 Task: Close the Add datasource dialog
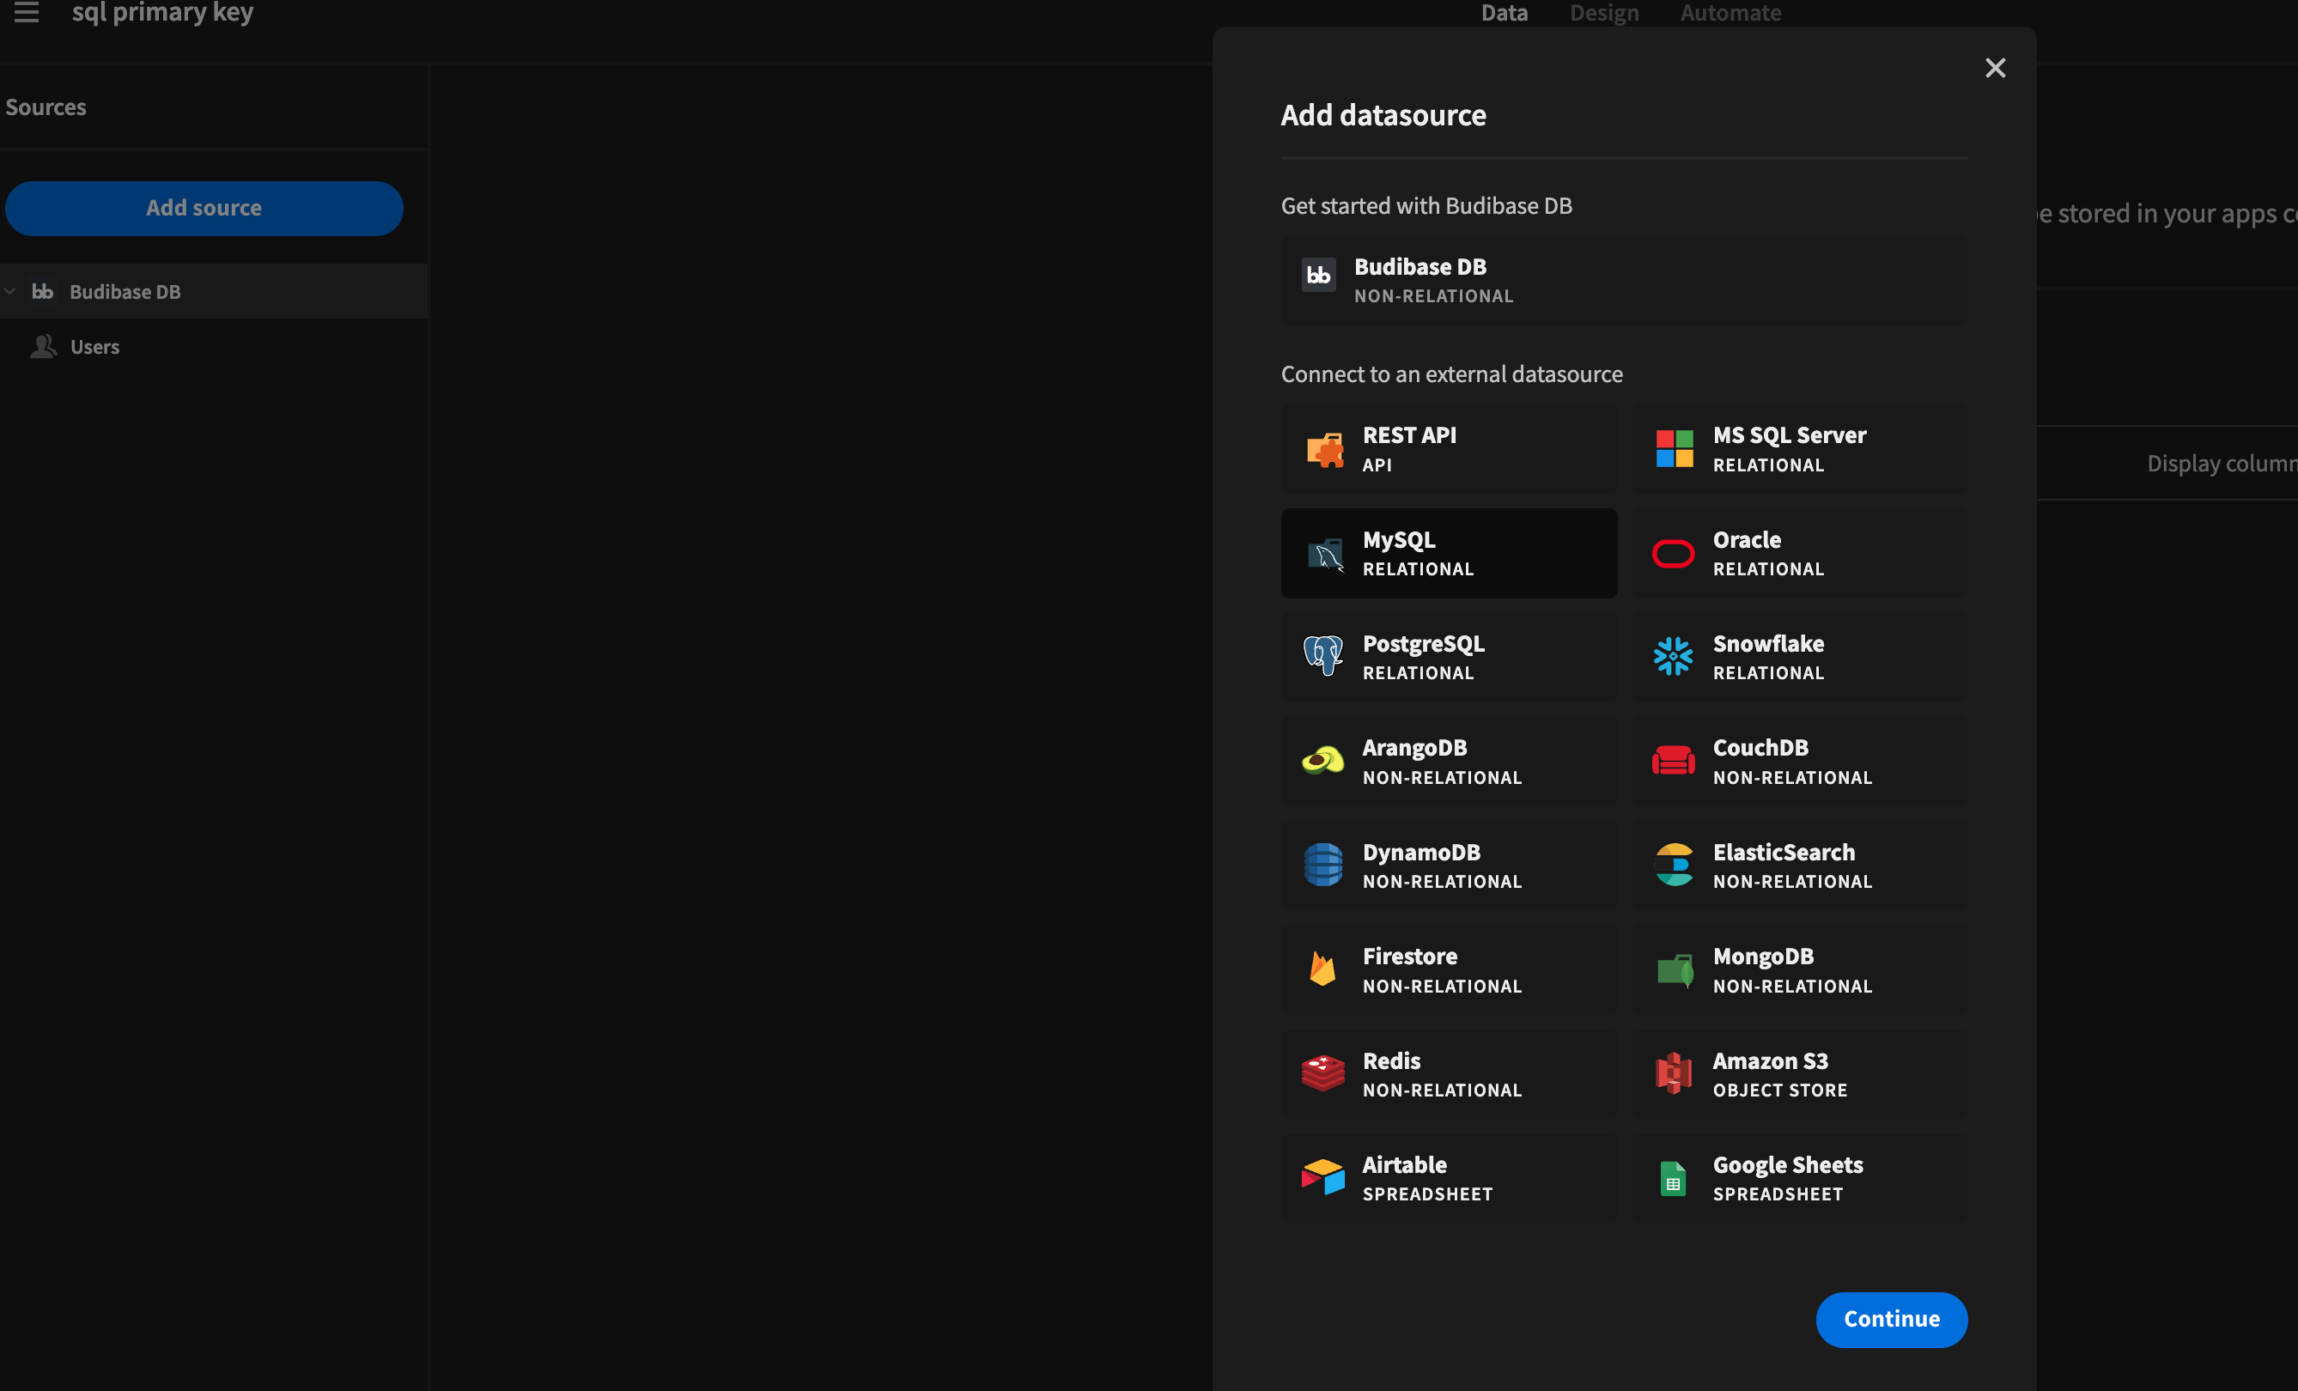(x=1995, y=68)
